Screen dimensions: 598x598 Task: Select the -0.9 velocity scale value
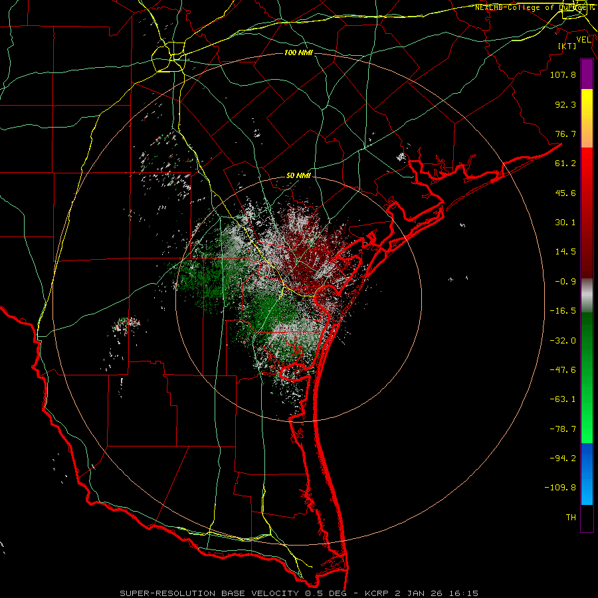(565, 282)
